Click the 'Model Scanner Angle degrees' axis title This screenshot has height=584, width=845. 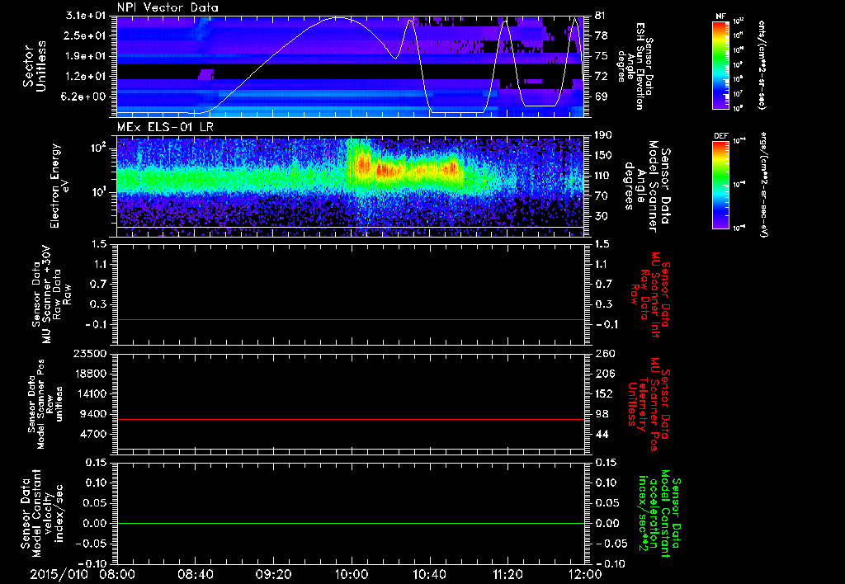648,186
